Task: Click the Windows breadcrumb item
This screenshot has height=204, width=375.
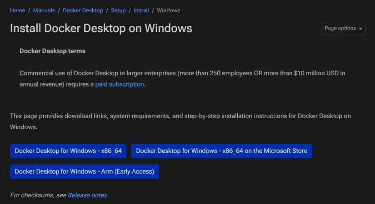Action: pyautogui.click(x=169, y=10)
